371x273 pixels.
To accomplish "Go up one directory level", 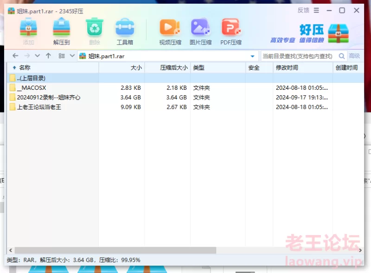I will pos(48,56).
